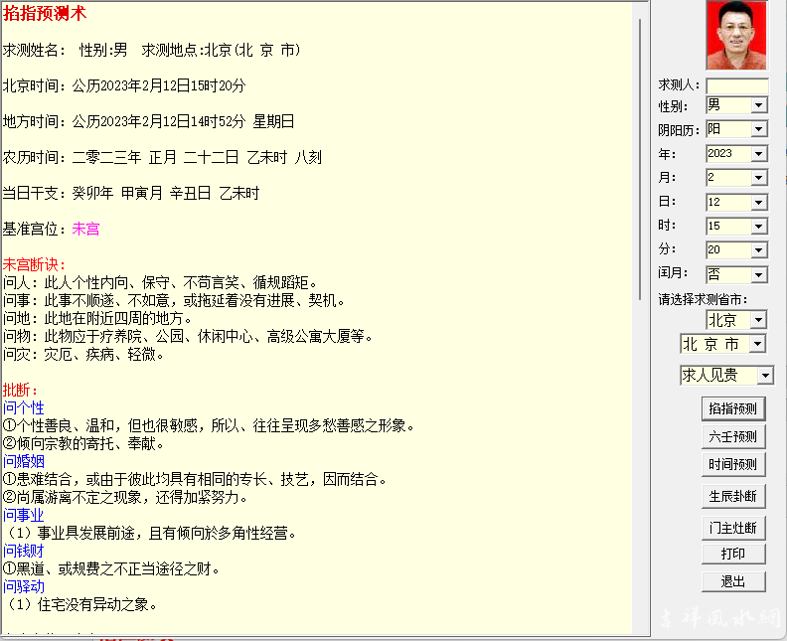Screen dimensions: 787x641
Task: Open the province dropdown showing 北京
Action: pyautogui.click(x=758, y=320)
